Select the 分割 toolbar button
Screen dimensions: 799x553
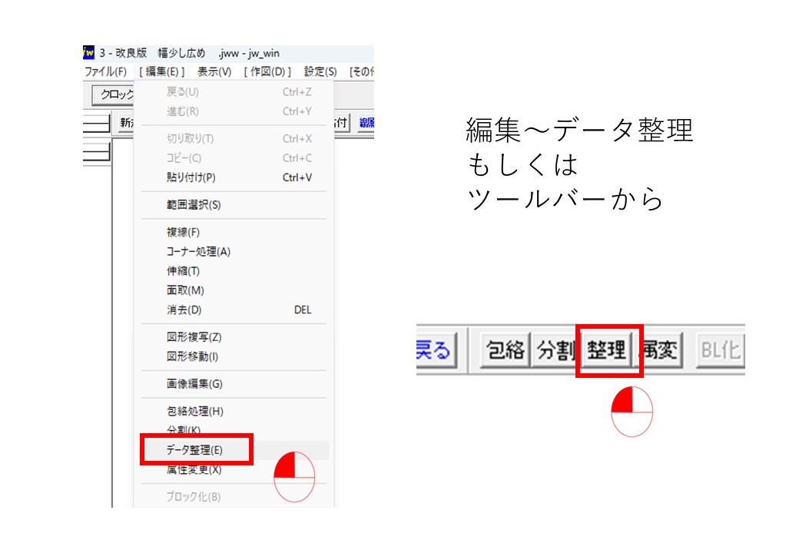[555, 350]
